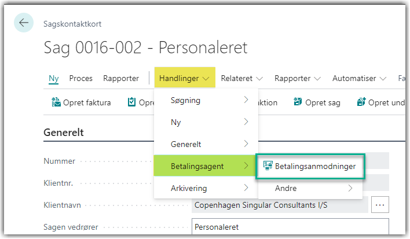Open the Handlinger dropdown menu

pyautogui.click(x=185, y=78)
